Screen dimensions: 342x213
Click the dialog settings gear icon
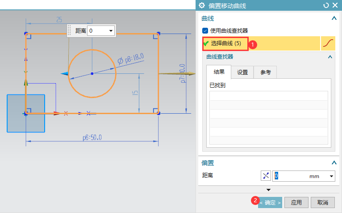202,6
